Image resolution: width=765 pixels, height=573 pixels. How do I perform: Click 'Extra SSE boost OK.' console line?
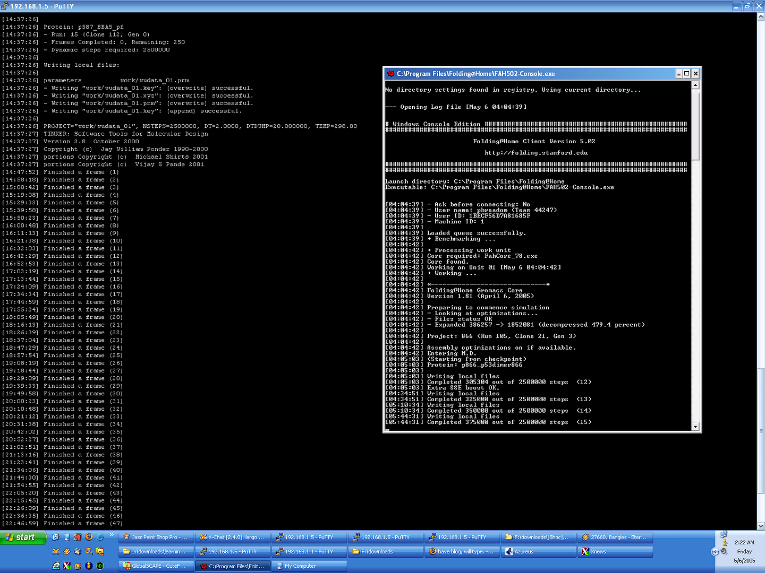click(x=463, y=388)
